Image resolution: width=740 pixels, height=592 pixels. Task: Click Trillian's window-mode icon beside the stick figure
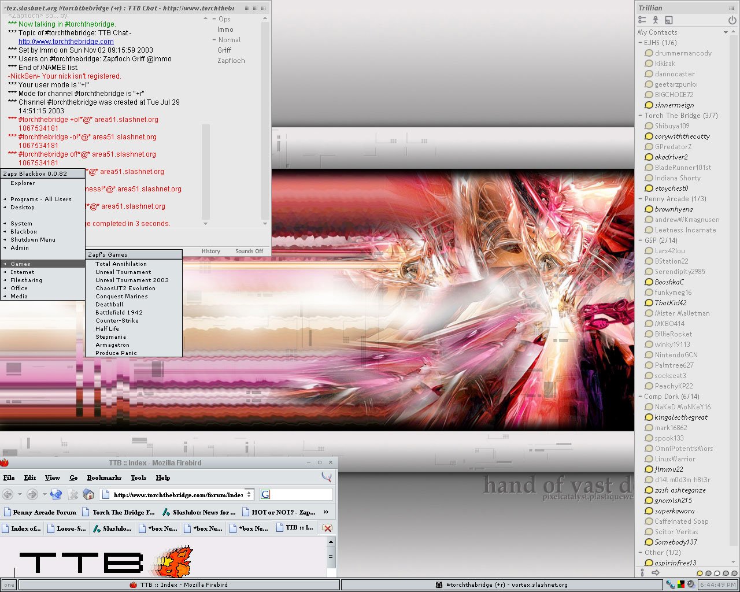[669, 20]
